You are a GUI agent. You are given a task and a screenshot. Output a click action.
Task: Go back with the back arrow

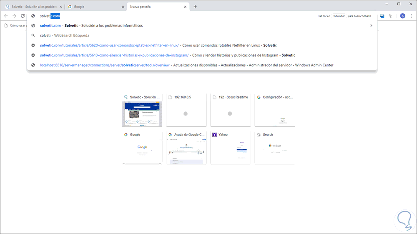click(x=6, y=16)
